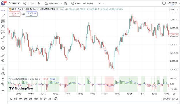The width and height of the screenshot is (180, 104).
Task: Hide all drawings with eye icon
Action: click(3, 84)
